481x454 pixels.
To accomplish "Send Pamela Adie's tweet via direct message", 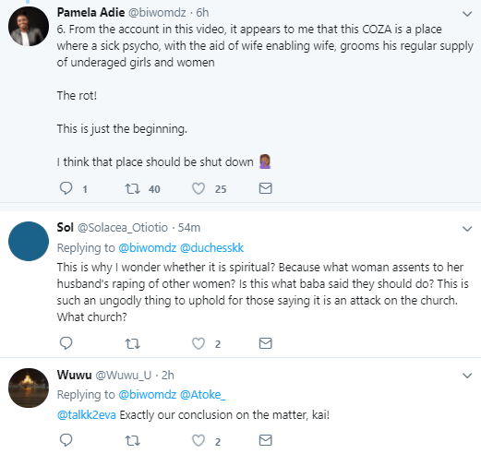I will click(266, 188).
